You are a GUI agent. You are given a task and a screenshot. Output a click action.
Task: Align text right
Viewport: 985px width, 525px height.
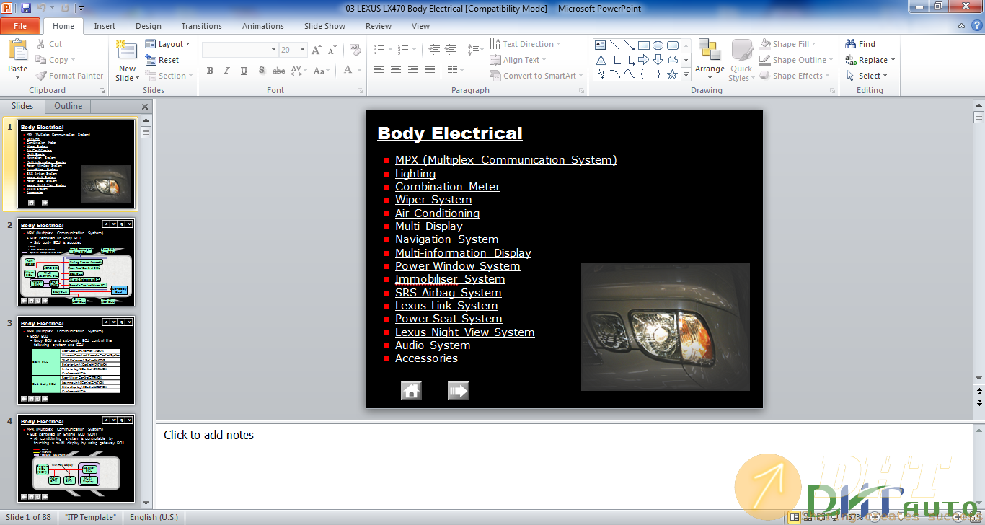tap(413, 71)
